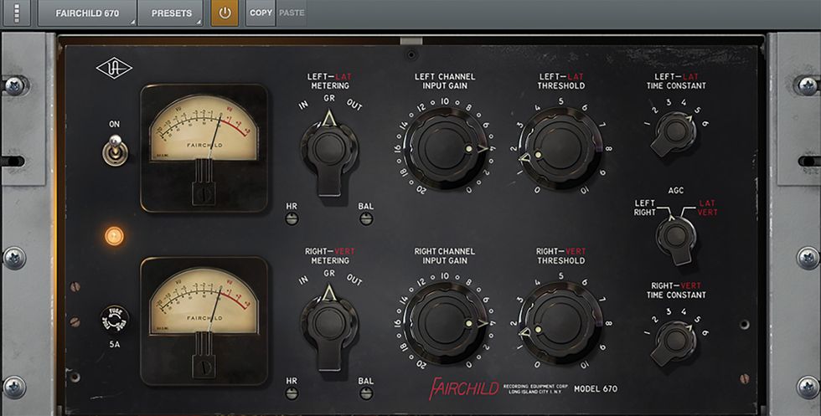Click the Right-Vert Time Constant knob

click(x=674, y=339)
